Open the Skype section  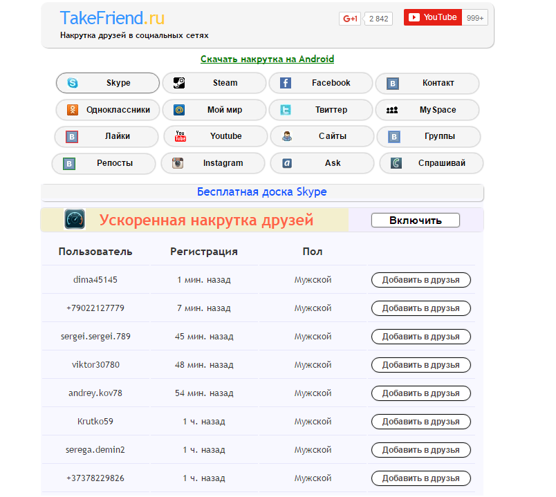(x=108, y=83)
